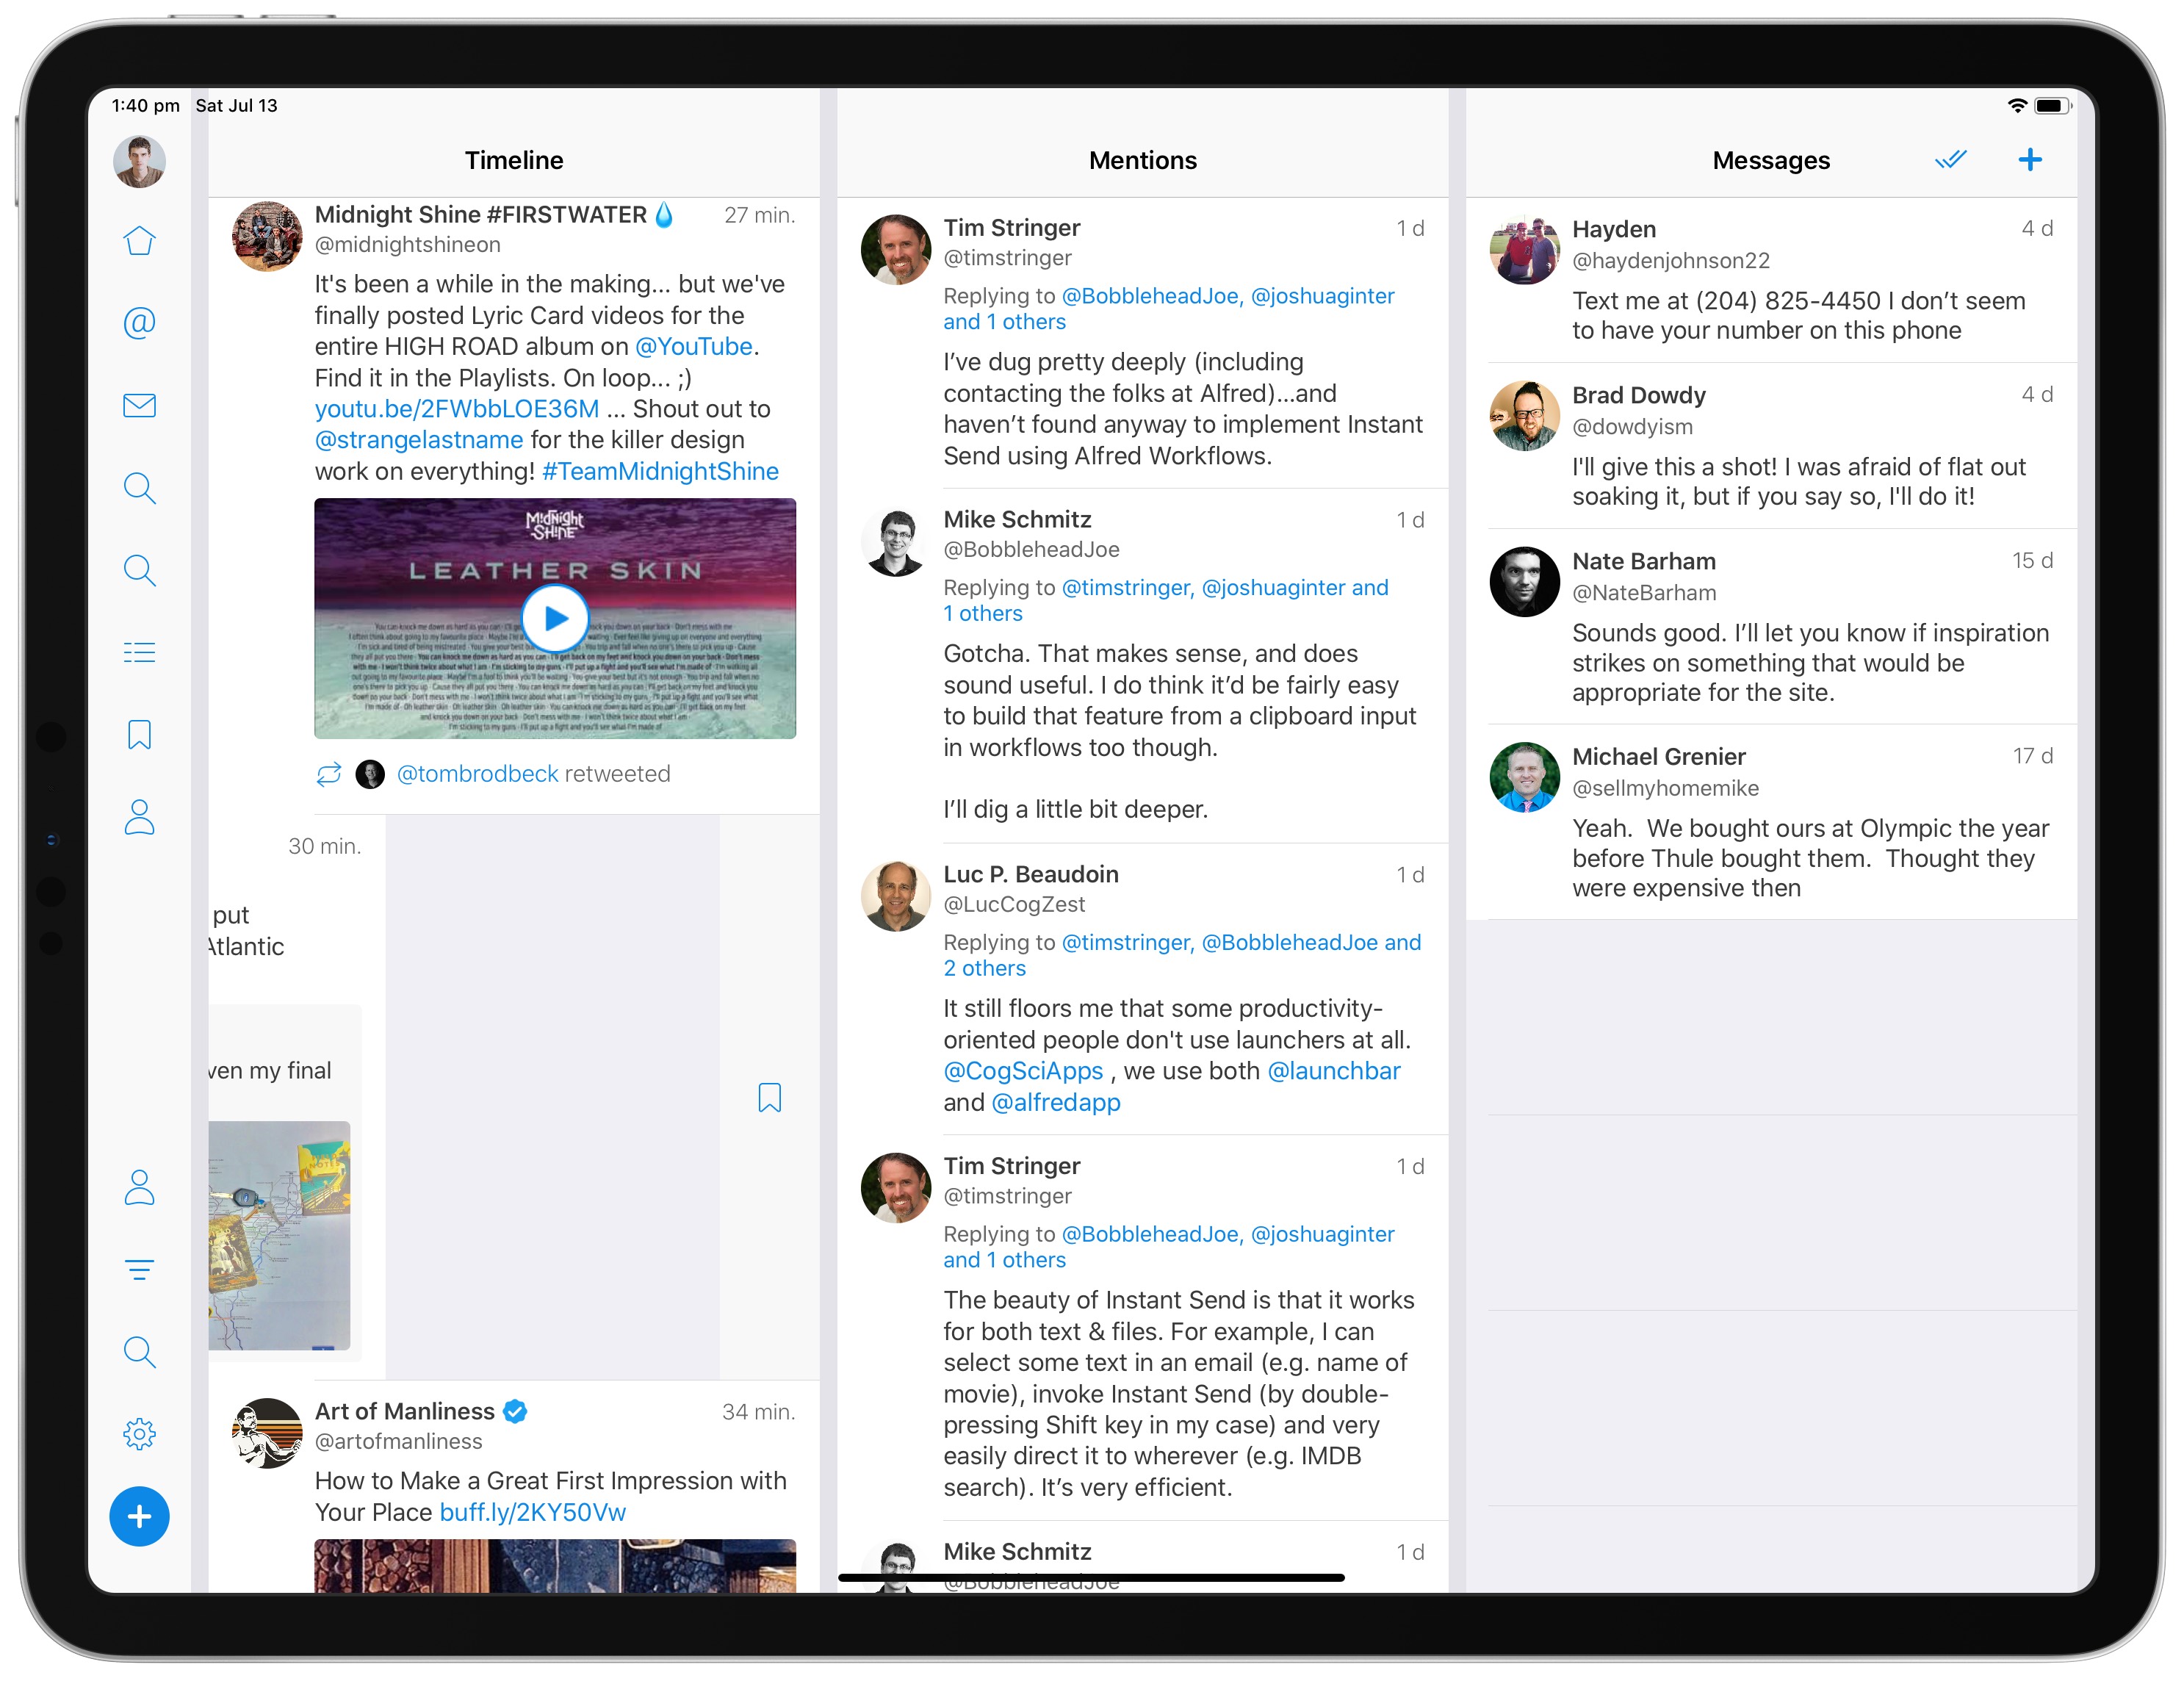2184x1681 pixels.
Task: Click the home indicator bar at screen bottom
Action: [1092, 1577]
